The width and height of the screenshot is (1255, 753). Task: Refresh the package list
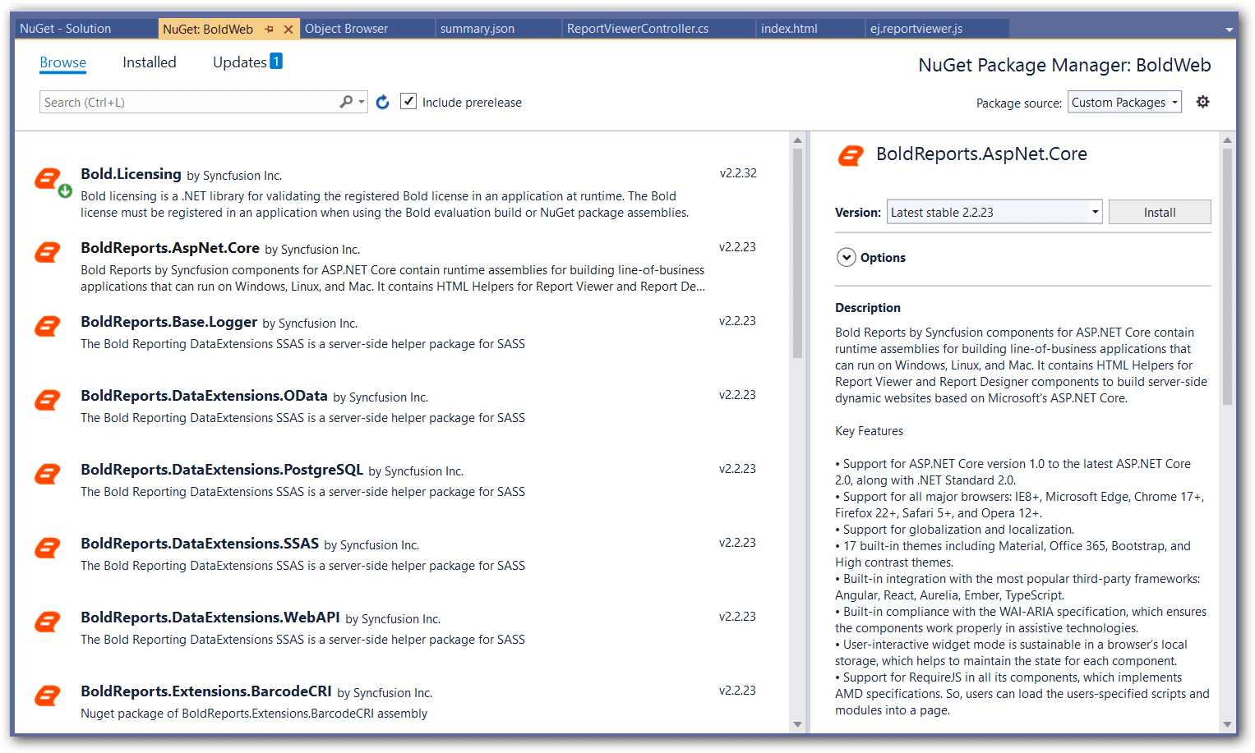[x=382, y=102]
